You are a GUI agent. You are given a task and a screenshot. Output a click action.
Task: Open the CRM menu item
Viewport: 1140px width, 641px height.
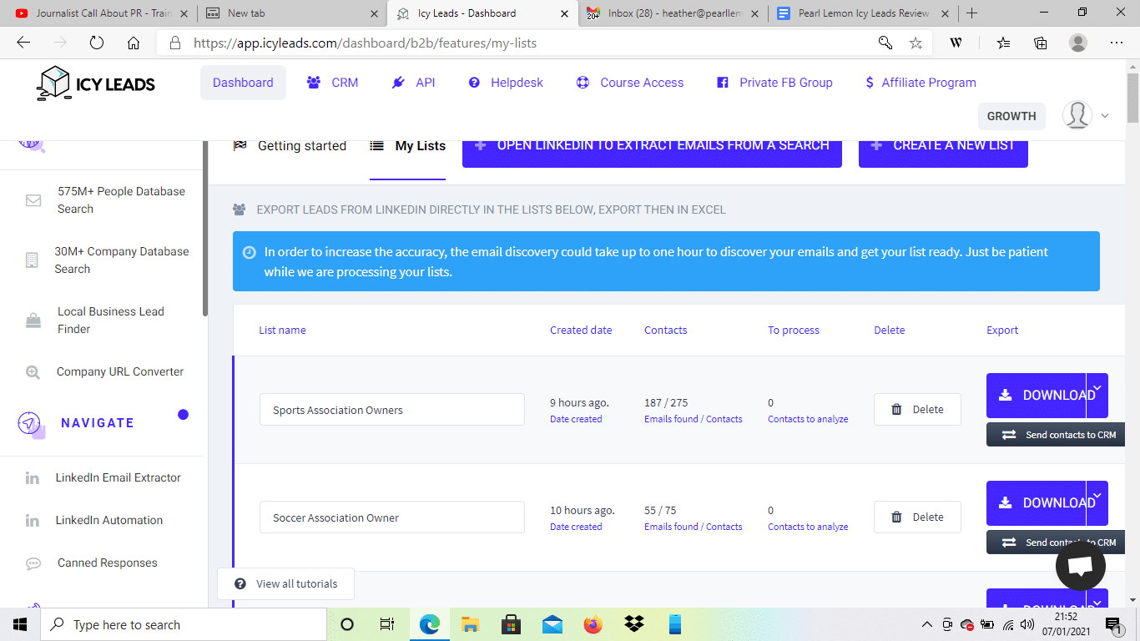coord(333,83)
